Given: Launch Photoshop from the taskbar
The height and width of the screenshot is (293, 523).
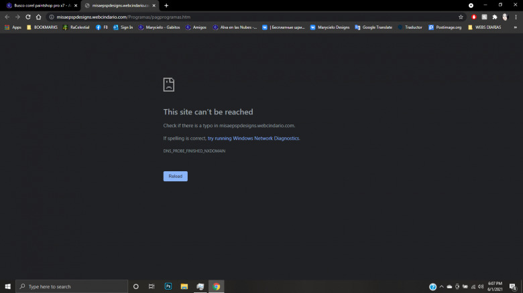Looking at the screenshot, I should point(168,286).
